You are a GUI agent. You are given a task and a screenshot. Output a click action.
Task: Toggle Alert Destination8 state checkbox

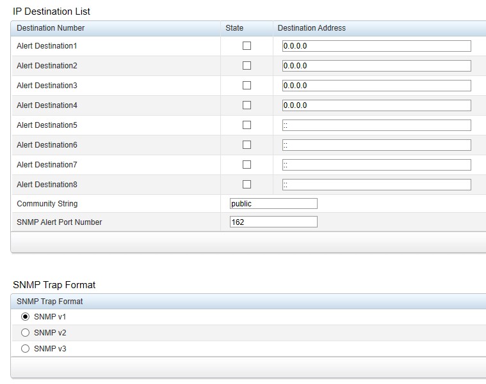pyautogui.click(x=247, y=184)
